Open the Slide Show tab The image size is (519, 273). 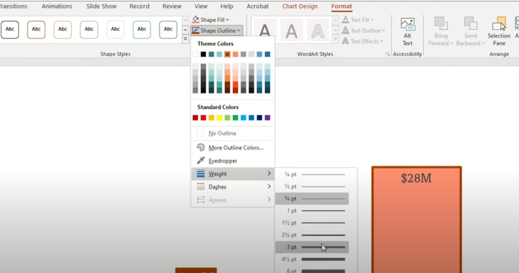[x=101, y=7]
